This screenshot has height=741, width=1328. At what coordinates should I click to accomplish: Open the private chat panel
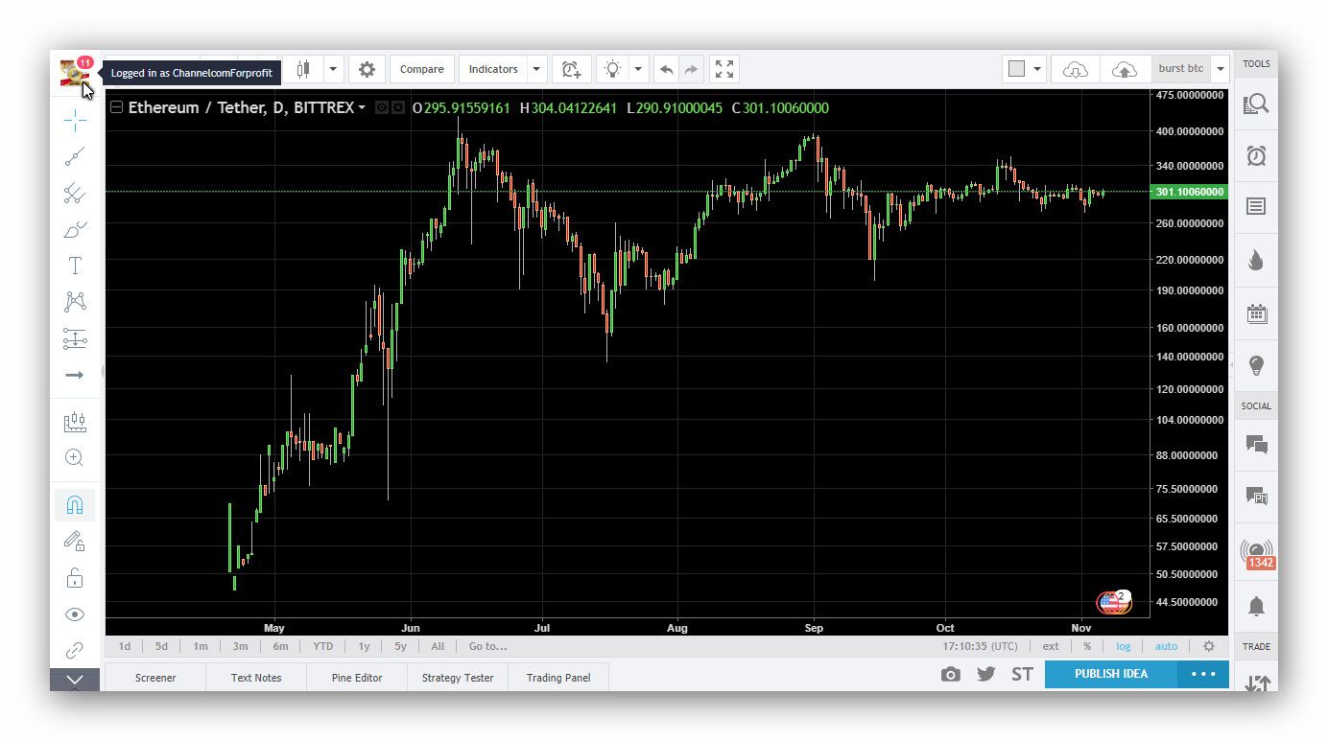[1256, 497]
